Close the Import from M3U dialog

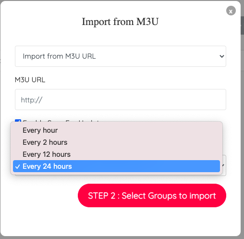coord(231,11)
